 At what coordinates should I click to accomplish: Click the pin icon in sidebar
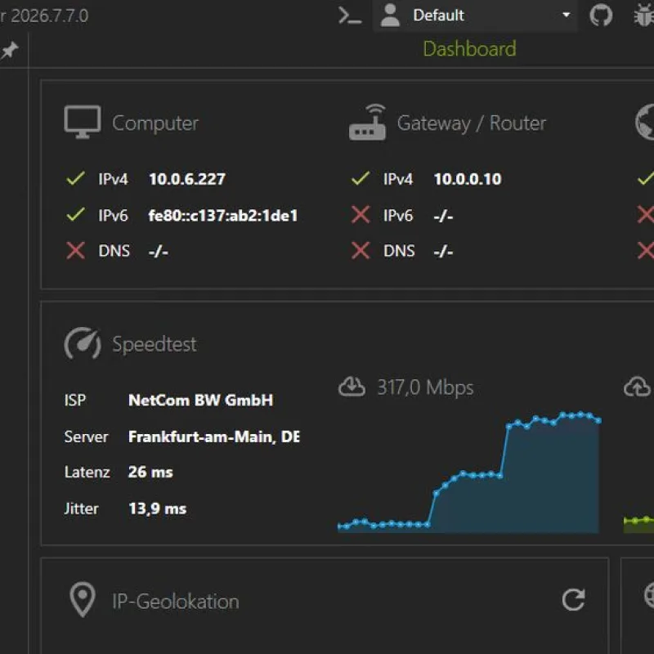coord(10,51)
